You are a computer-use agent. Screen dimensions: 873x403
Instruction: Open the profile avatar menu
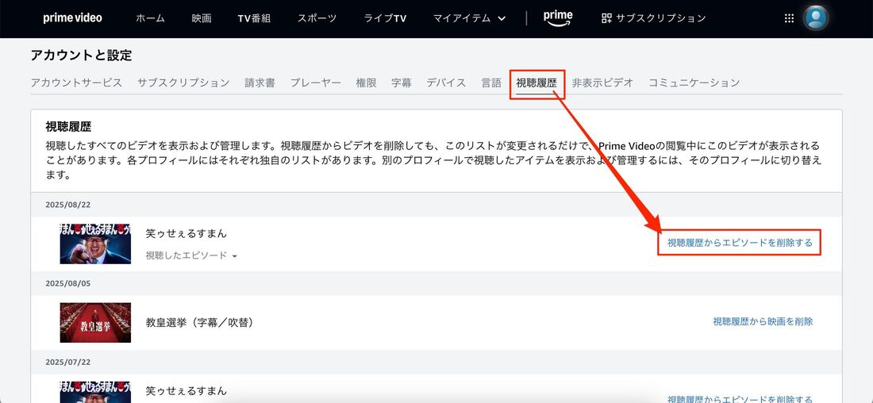coord(816,18)
